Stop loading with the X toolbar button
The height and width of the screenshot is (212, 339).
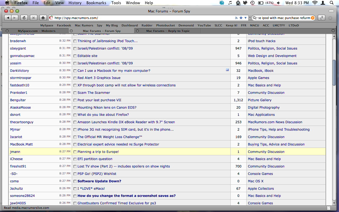[x=33, y=18]
